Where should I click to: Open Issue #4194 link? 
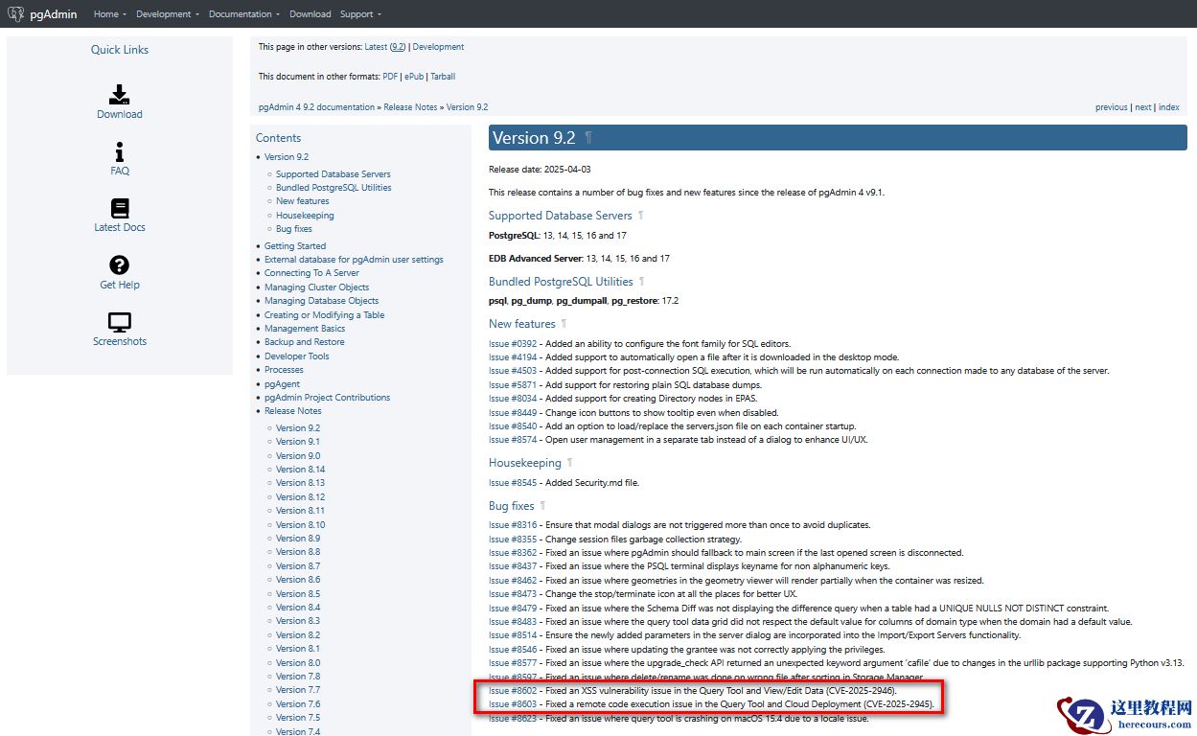pyautogui.click(x=513, y=357)
